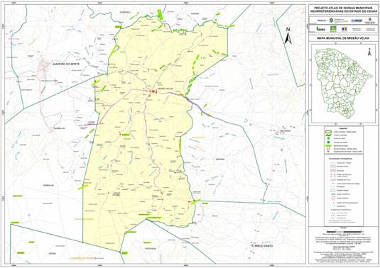
Task: Click the main map north arrow
Action: click(x=288, y=37)
